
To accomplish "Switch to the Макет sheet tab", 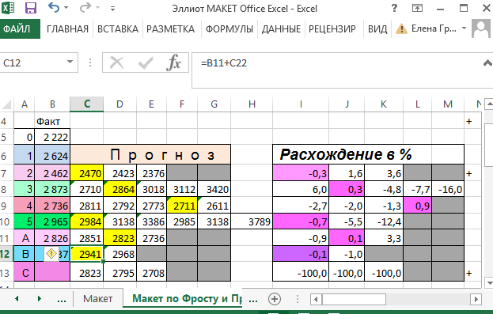I will coord(98,299).
